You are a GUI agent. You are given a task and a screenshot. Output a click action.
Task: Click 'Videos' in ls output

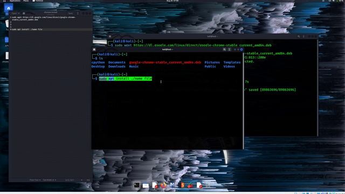point(229,66)
